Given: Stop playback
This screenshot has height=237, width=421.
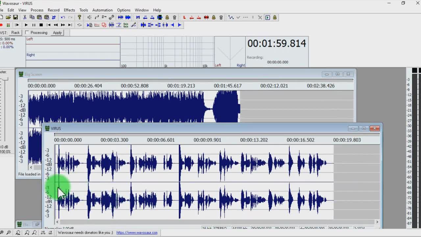Looking at the screenshot, I should pos(41,25).
